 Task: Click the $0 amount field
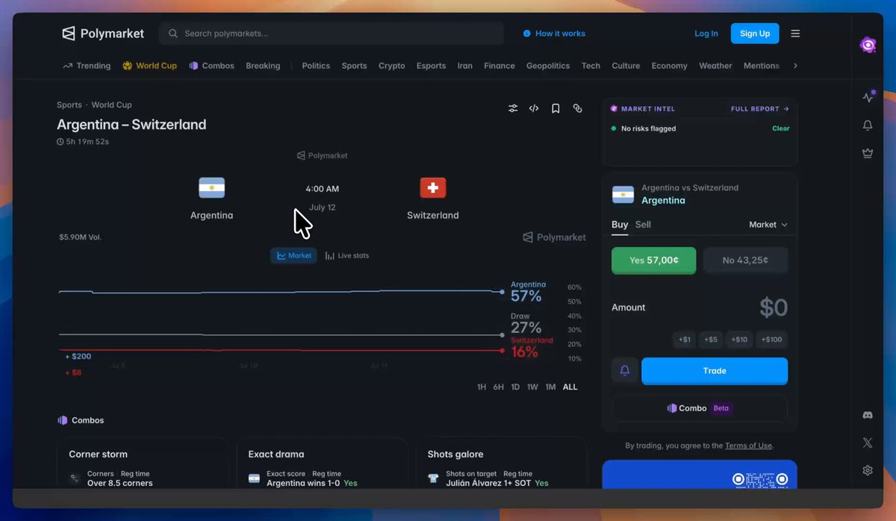(774, 308)
